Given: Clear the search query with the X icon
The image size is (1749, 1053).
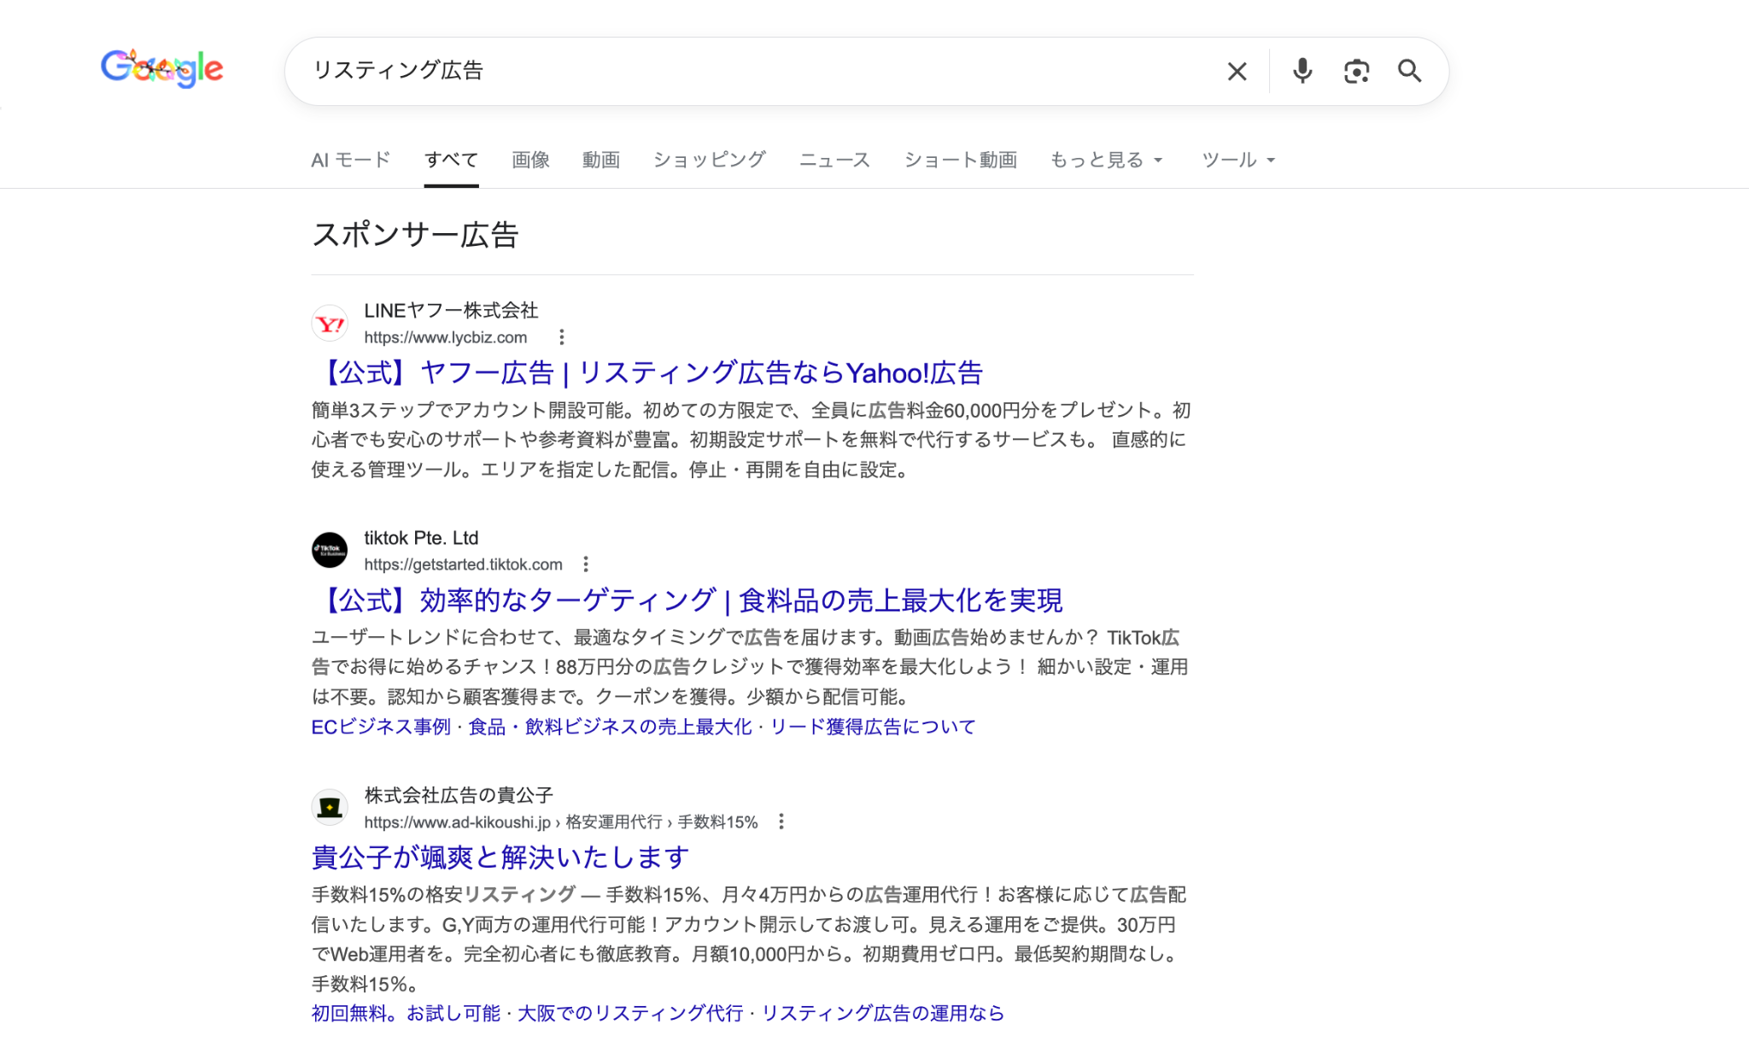Looking at the screenshot, I should click(1236, 71).
